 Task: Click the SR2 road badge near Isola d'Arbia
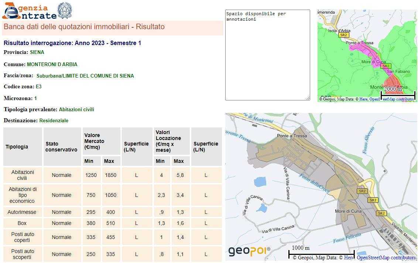[343, 35]
